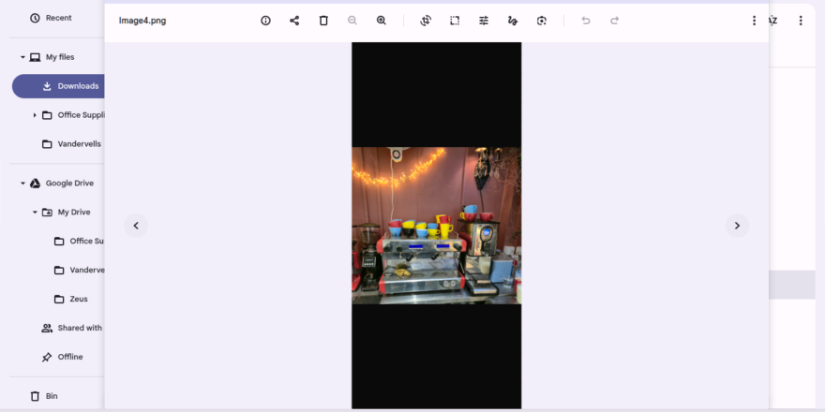The image size is (825, 412).
Task: Open Office Supplies folder under Downloads
Action: (x=81, y=115)
